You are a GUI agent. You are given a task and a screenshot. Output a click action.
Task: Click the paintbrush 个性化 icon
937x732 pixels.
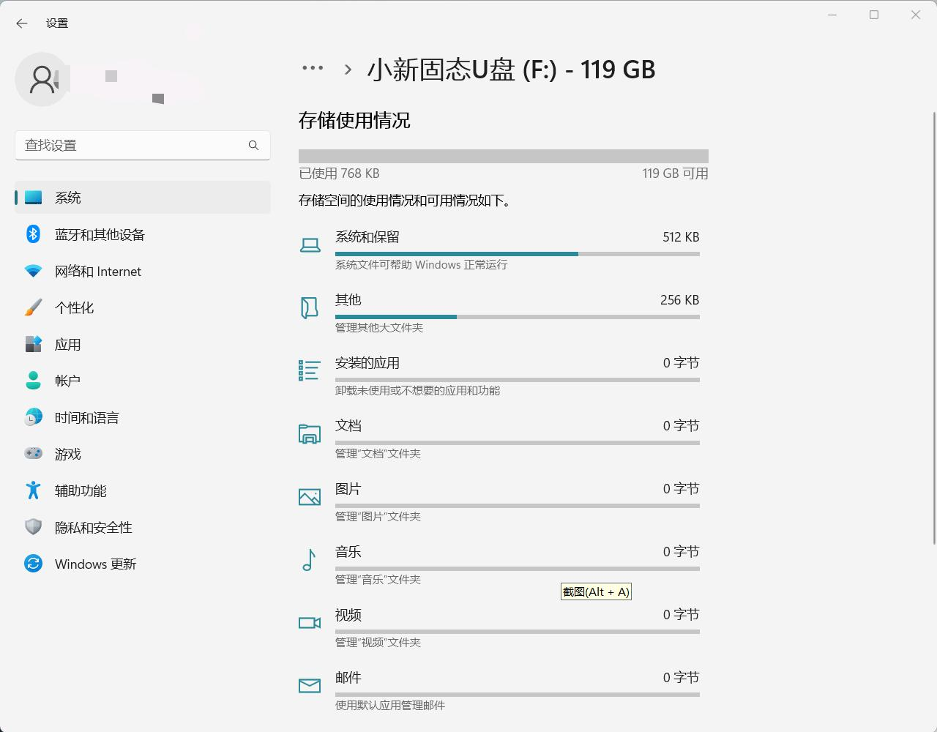(x=34, y=307)
